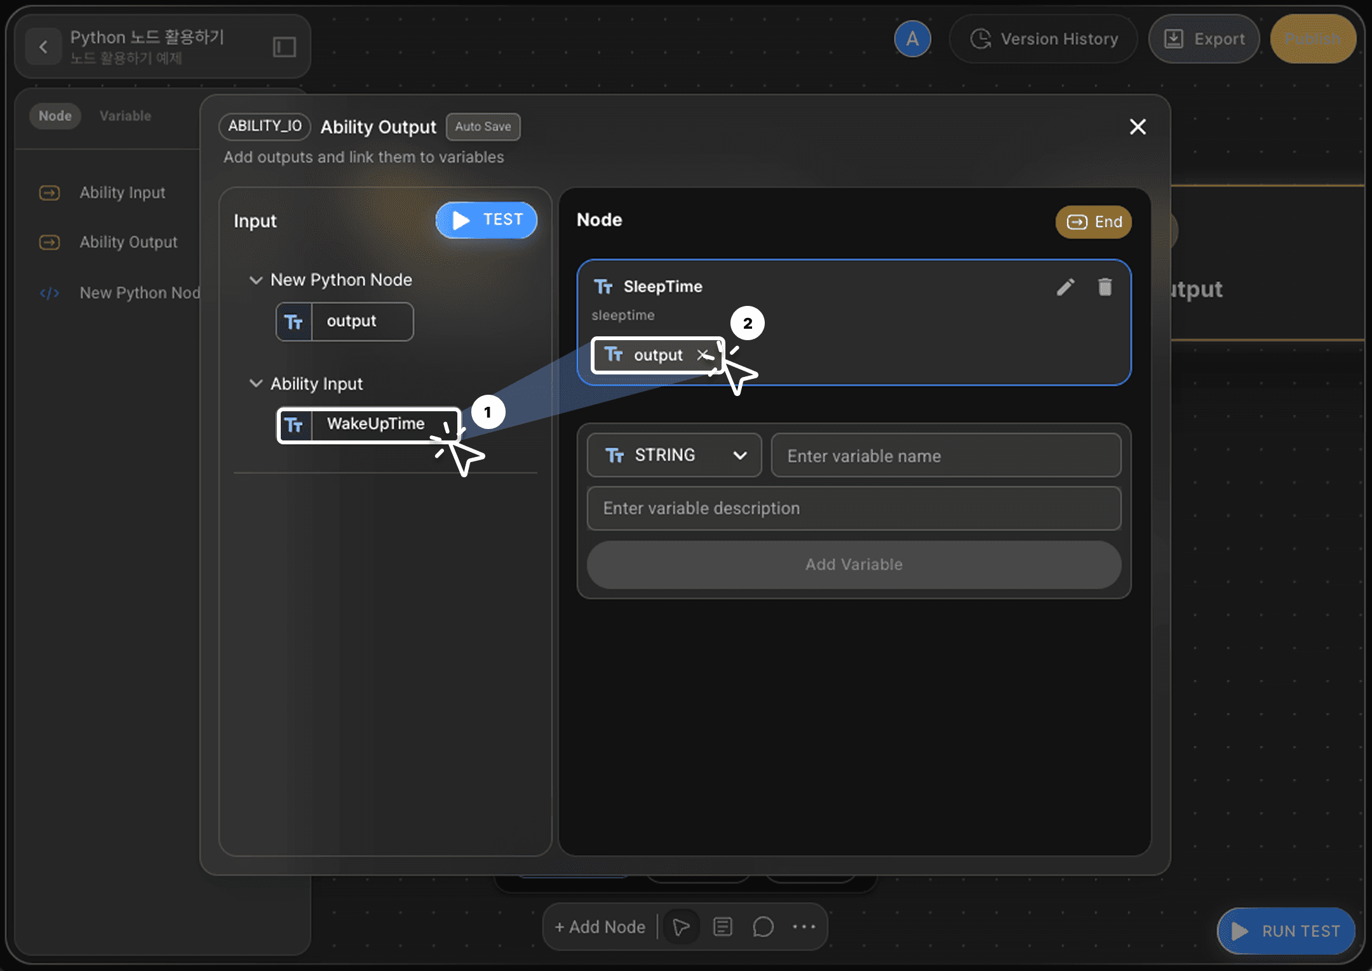Select the pointer cursor tool in bottom toolbar

681,927
